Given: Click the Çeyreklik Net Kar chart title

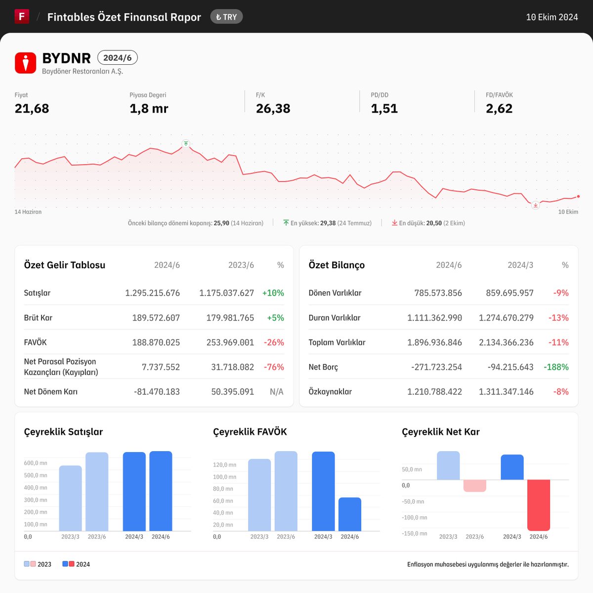Looking at the screenshot, I should 441,432.
